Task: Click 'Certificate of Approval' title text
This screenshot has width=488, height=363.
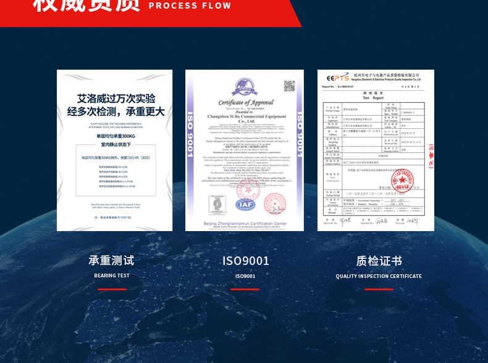Action: click(x=246, y=102)
